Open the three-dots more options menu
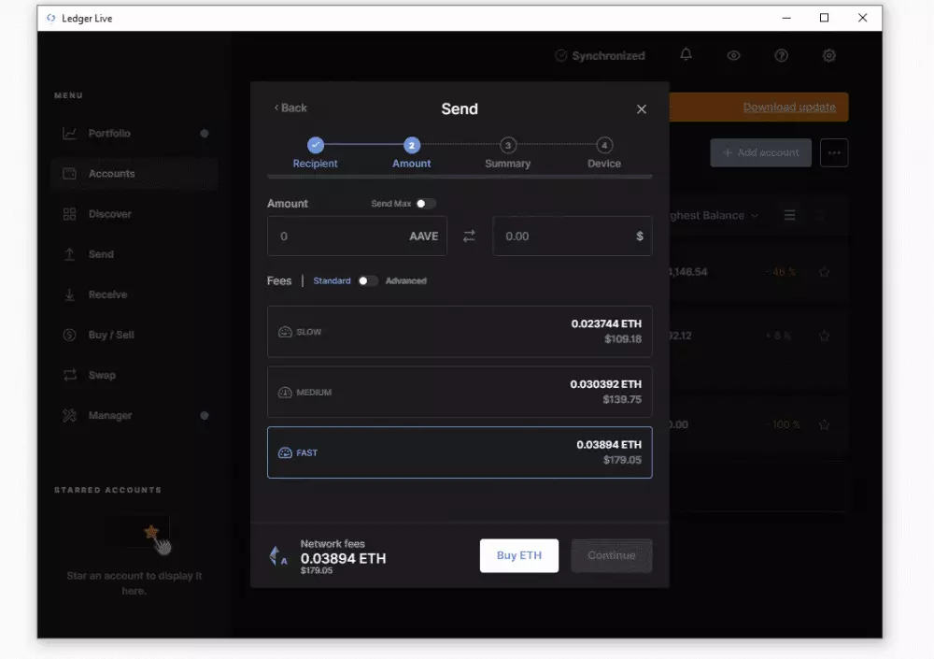The width and height of the screenshot is (934, 659). click(834, 152)
